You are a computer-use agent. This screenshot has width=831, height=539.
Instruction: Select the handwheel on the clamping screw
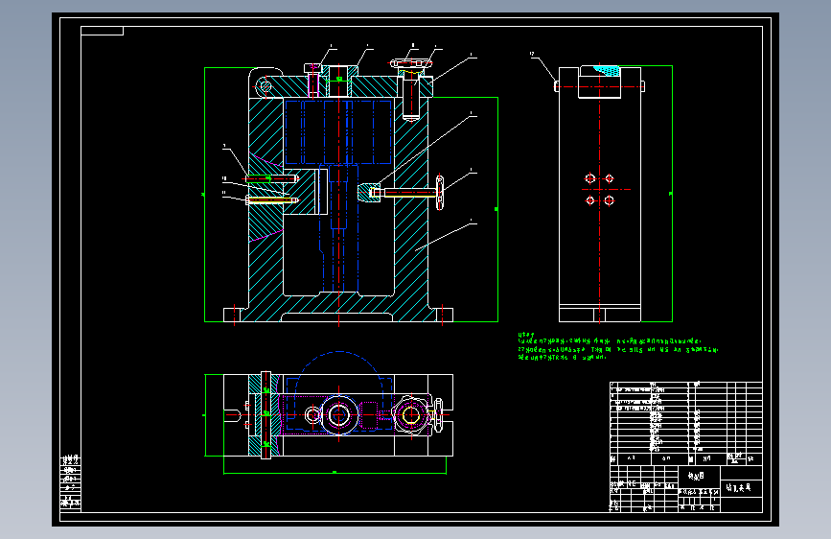439,192
